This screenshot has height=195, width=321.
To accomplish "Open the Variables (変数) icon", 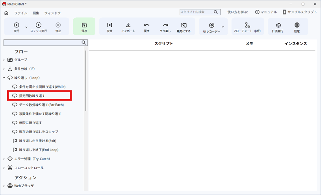I will click(109, 25).
